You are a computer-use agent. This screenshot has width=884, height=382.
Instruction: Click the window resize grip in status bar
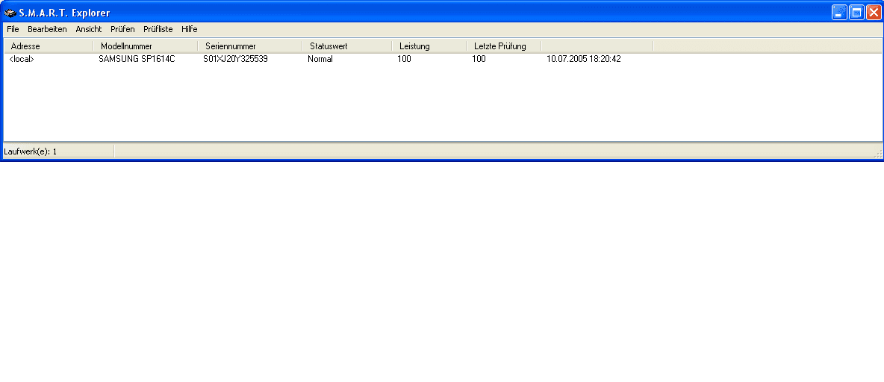coord(877,153)
